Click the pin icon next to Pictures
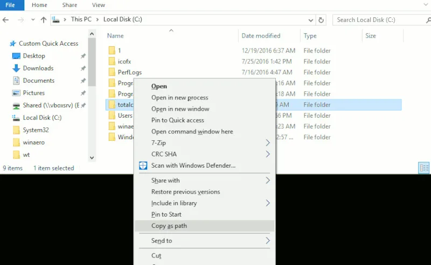 coord(83,93)
